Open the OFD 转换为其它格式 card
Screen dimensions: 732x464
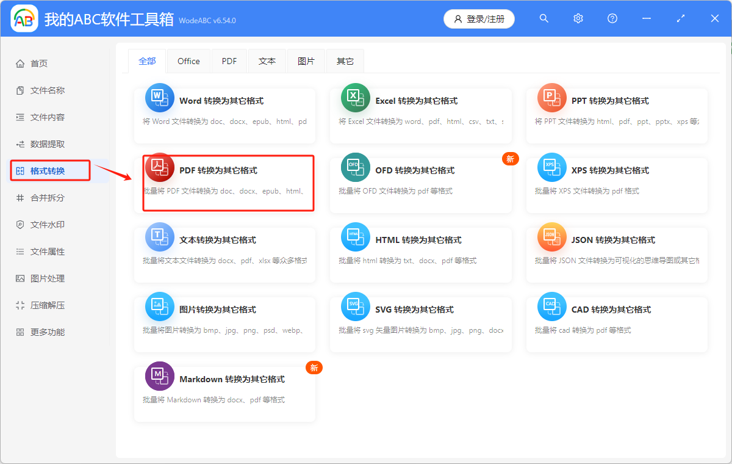click(x=421, y=182)
